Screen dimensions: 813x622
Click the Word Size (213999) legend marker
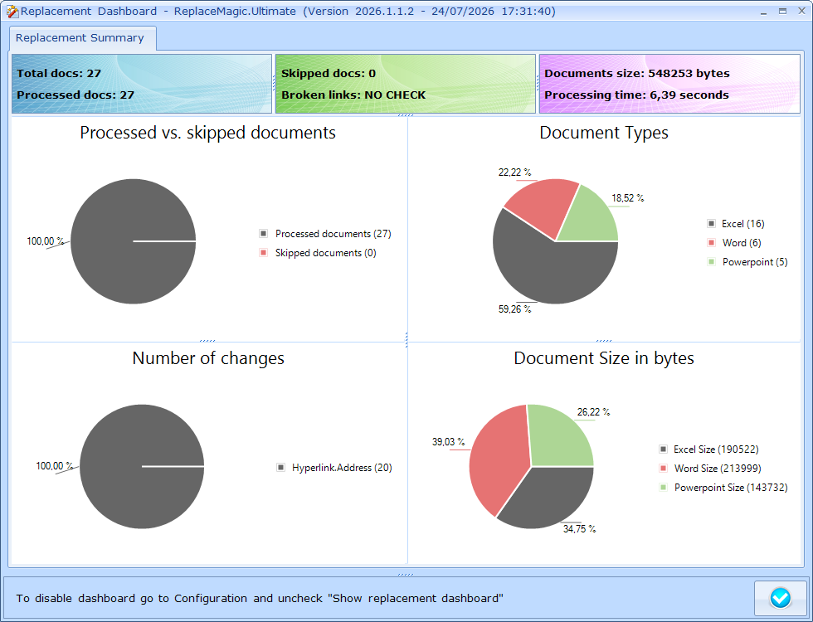click(663, 468)
